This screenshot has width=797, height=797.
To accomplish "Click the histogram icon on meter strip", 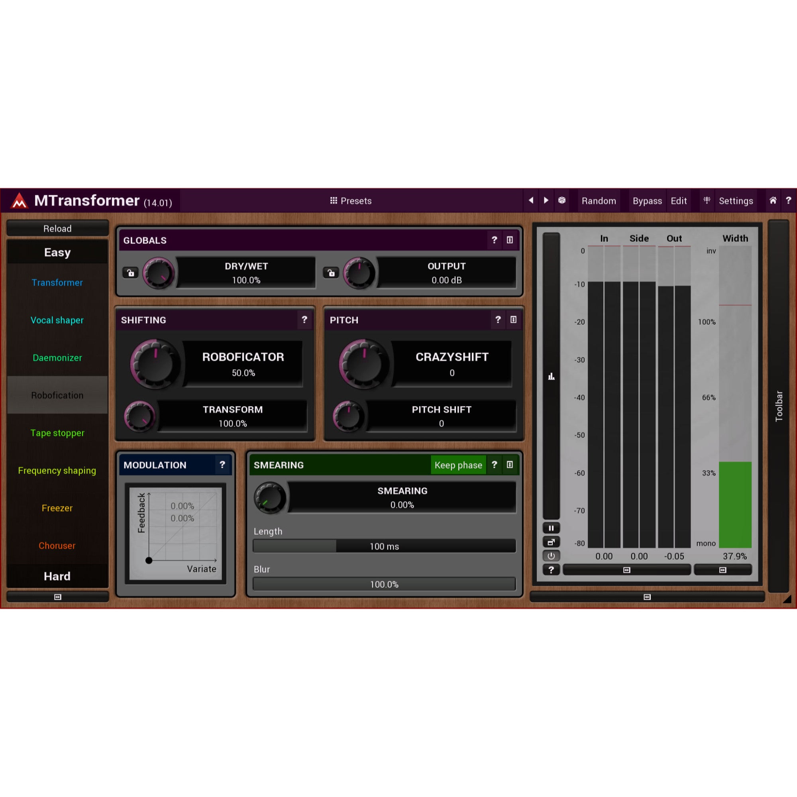I will pos(551,376).
